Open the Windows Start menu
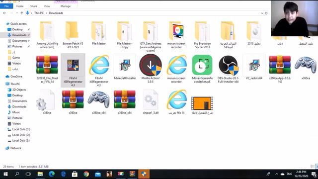This screenshot has height=179, width=318. pos(5,174)
